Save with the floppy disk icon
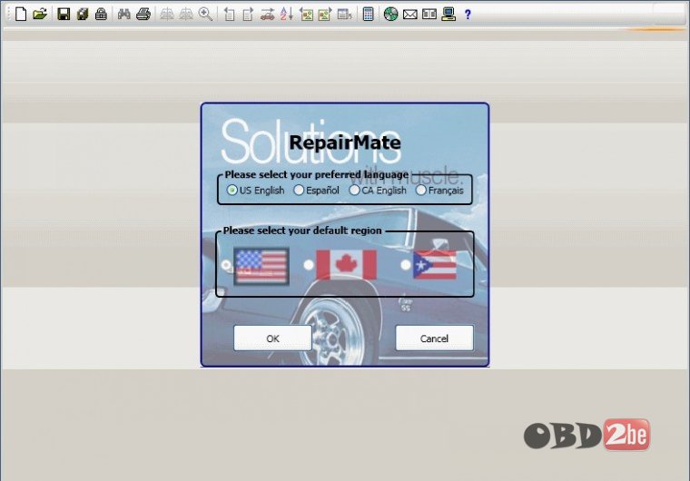This screenshot has height=481, width=690. [x=64, y=15]
